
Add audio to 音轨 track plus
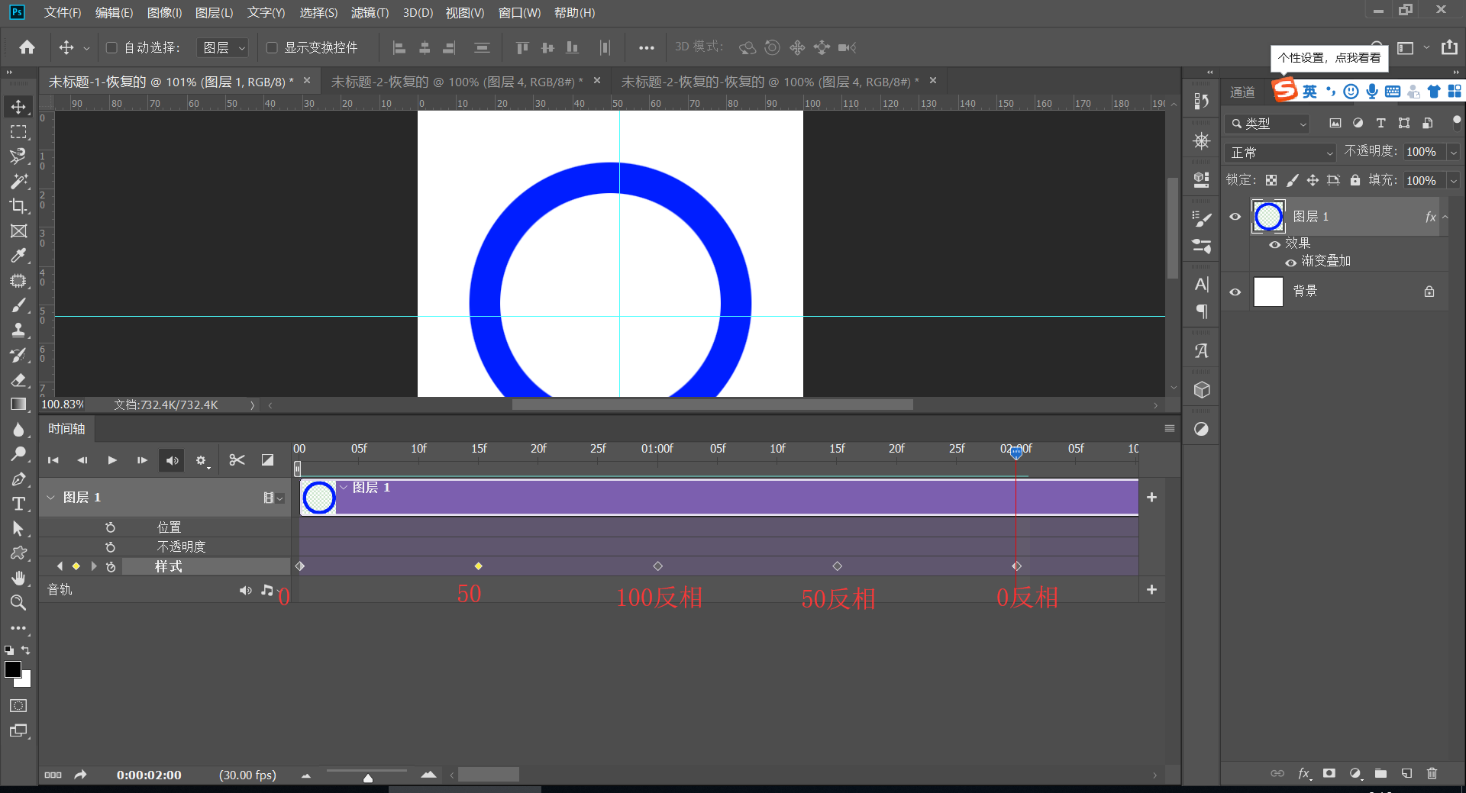click(1151, 590)
